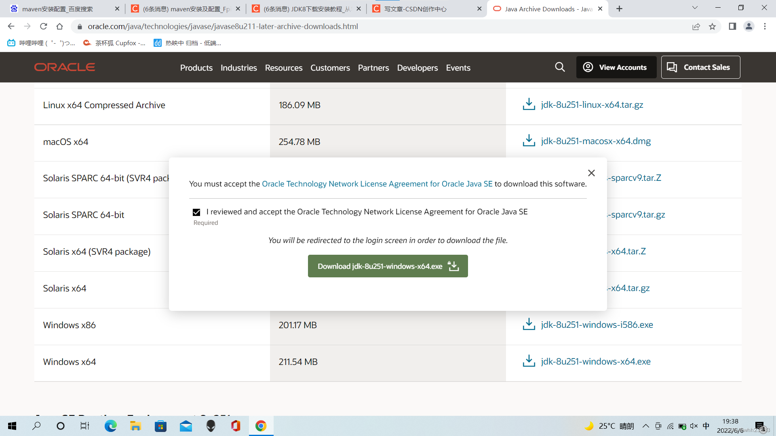Open Oracle site search
This screenshot has height=436, width=776.
[x=560, y=67]
